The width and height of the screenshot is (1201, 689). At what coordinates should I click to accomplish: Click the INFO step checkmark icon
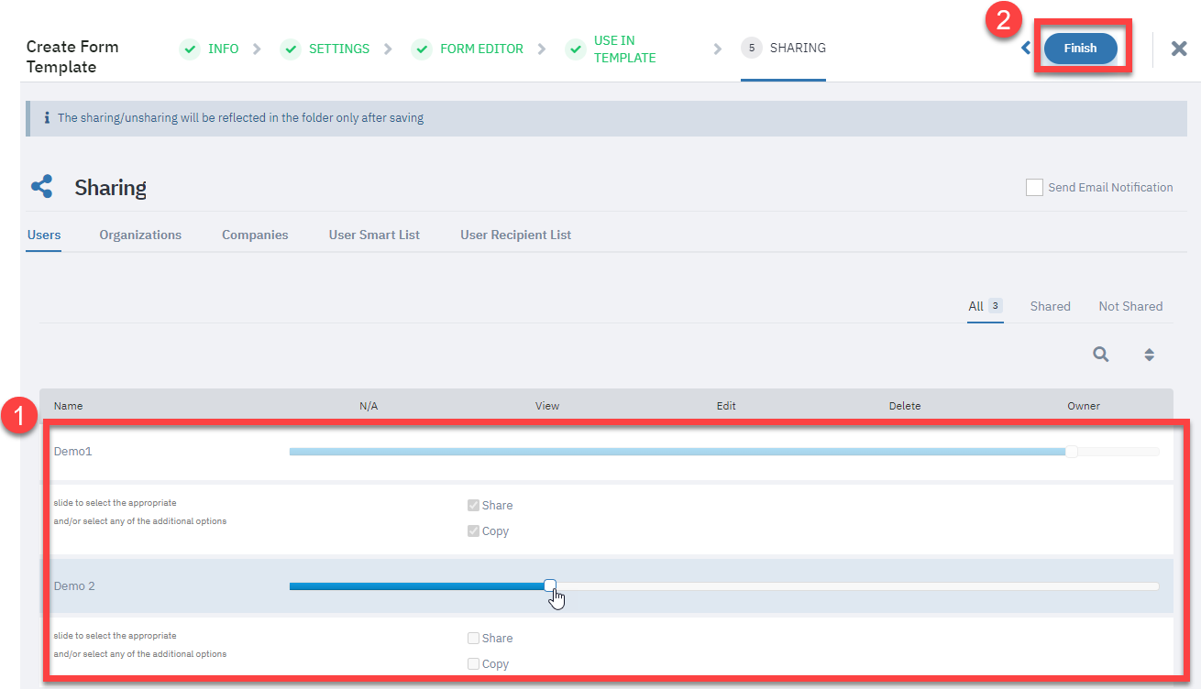(x=190, y=49)
